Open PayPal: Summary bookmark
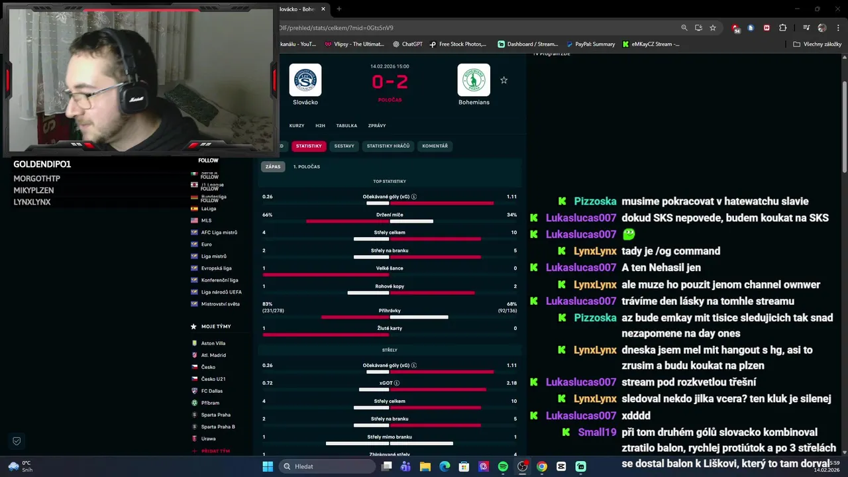 click(x=590, y=44)
